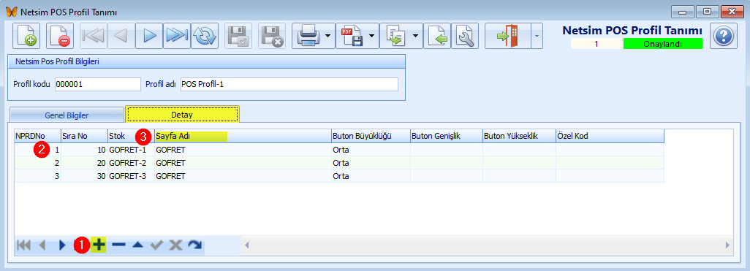Click the up triangle edit icon in navigator
This screenshot has width=750, height=271.
[137, 245]
